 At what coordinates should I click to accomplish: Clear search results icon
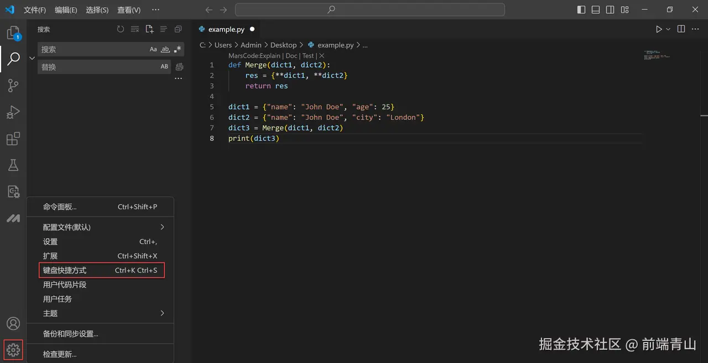[x=135, y=29]
